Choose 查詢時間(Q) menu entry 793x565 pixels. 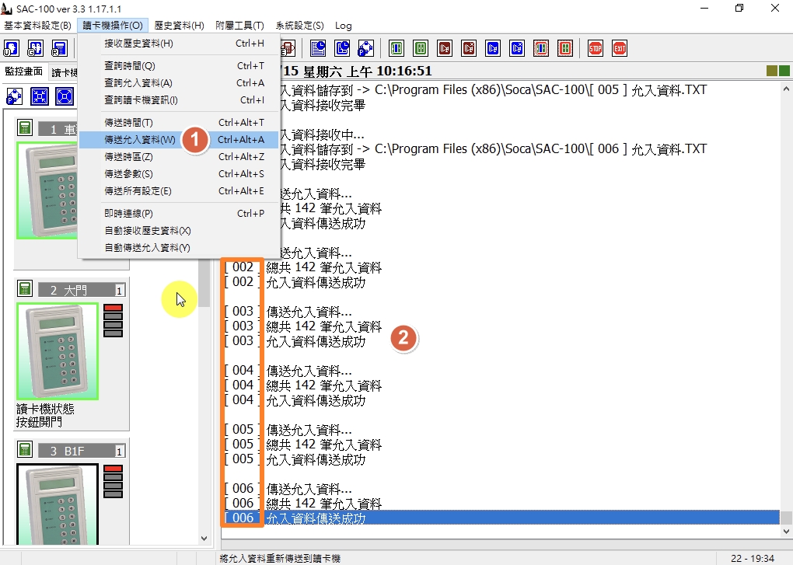pyautogui.click(x=179, y=66)
